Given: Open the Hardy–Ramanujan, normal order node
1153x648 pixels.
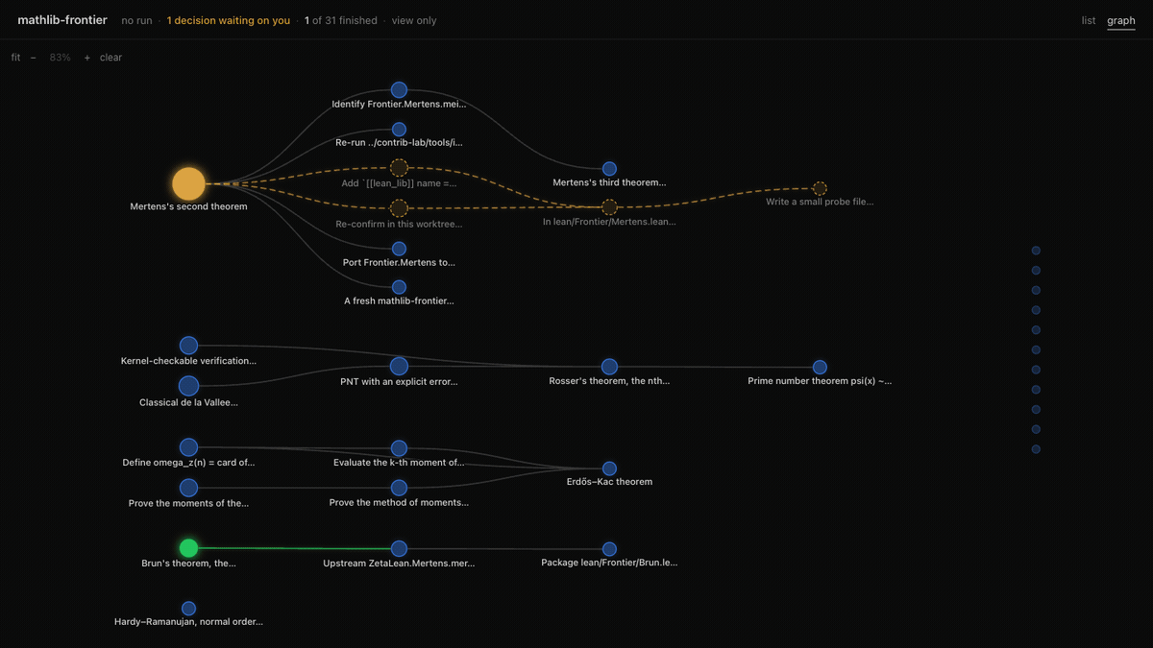Looking at the screenshot, I should (188, 608).
